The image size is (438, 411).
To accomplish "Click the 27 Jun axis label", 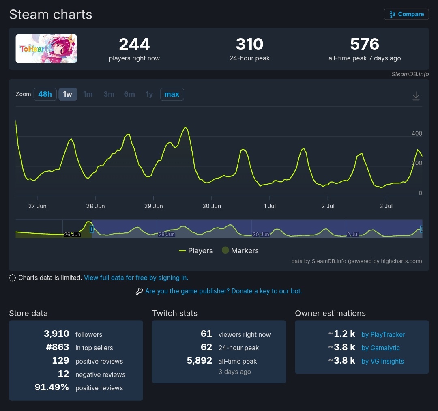I will click(x=37, y=206).
